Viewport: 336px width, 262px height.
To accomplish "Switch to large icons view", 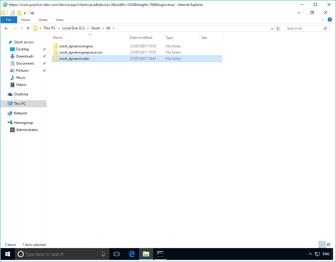I will [x=329, y=245].
